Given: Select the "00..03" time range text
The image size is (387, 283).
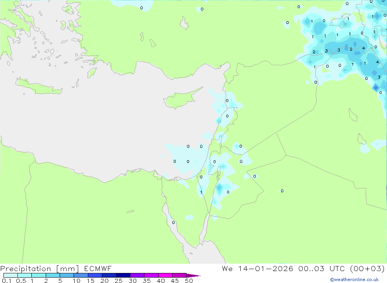Looking at the screenshot, I should point(311,268).
